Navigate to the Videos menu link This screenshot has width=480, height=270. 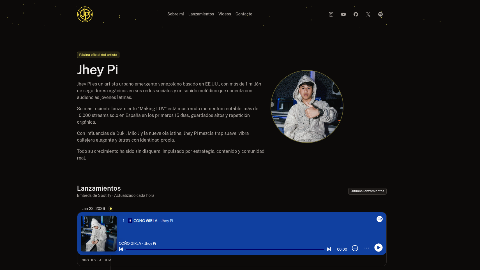coord(225,14)
